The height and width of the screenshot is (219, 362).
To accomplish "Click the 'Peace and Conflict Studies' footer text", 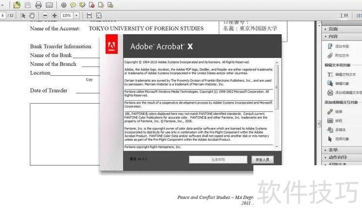I will (204, 197).
